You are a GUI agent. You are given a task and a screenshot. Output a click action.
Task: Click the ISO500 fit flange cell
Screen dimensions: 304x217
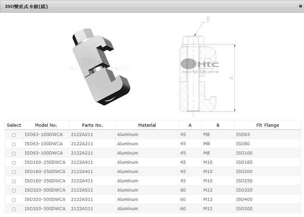[x=244, y=209]
